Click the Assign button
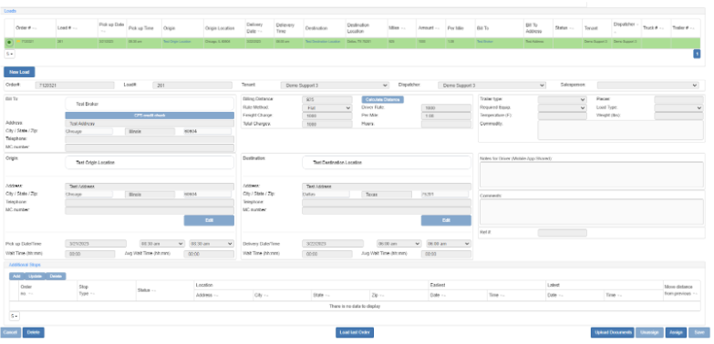Image resolution: width=714 pixels, height=344 pixels. [x=676, y=333]
